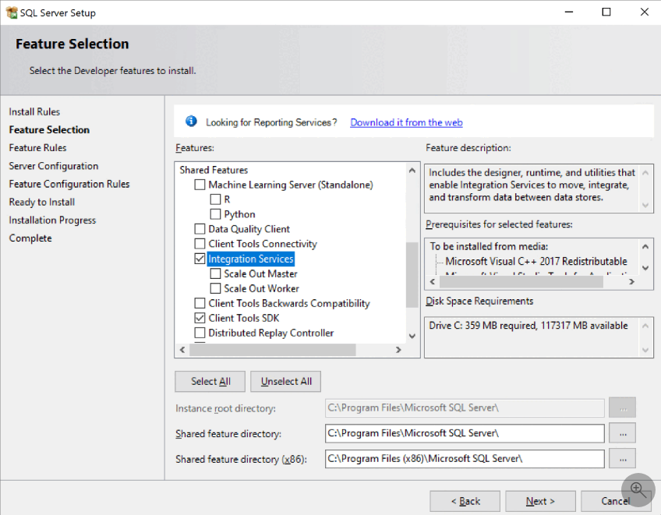Click the Download it from the web link
The height and width of the screenshot is (515, 661).
tap(406, 122)
